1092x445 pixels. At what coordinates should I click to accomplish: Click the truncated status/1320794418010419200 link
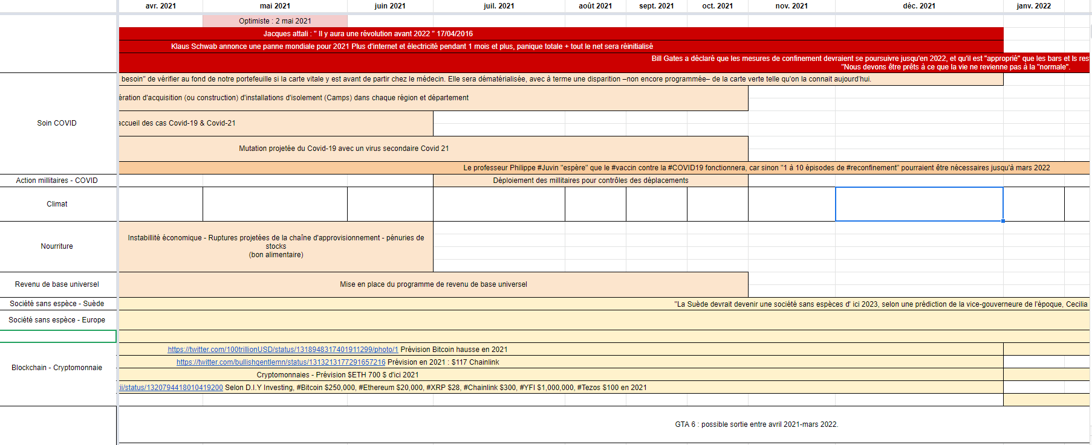(171, 388)
